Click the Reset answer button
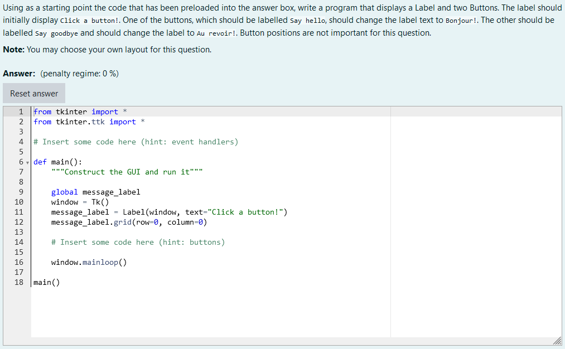The height and width of the screenshot is (349, 565). [33, 93]
